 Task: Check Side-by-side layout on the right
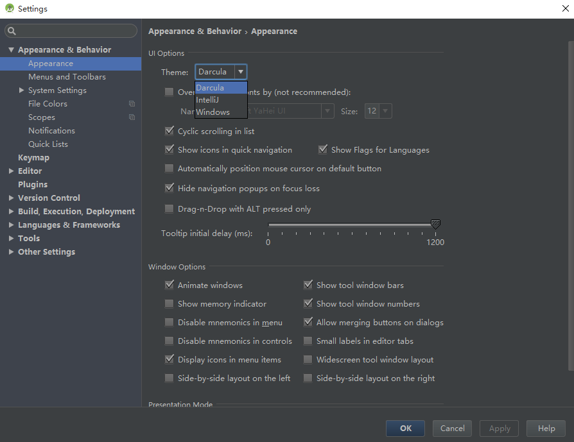point(308,378)
